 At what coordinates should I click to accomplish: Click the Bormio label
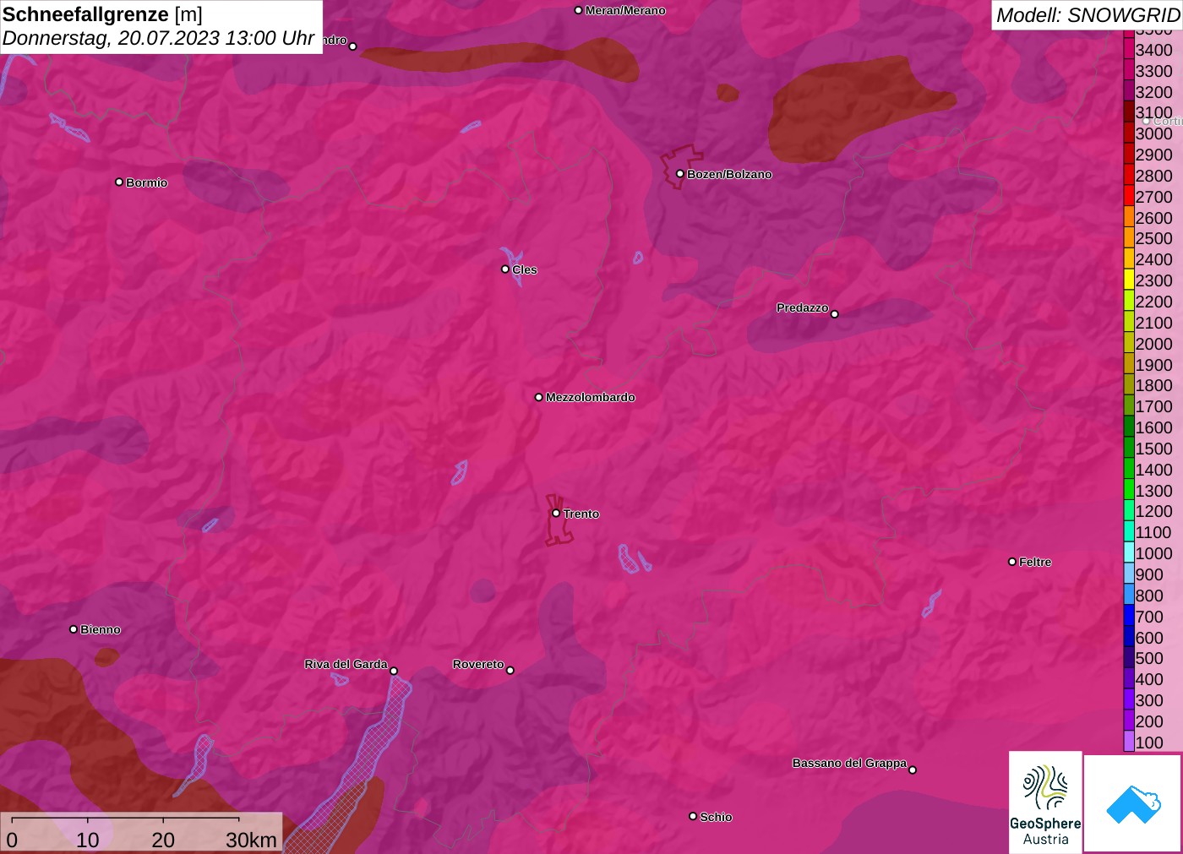pyautogui.click(x=147, y=182)
